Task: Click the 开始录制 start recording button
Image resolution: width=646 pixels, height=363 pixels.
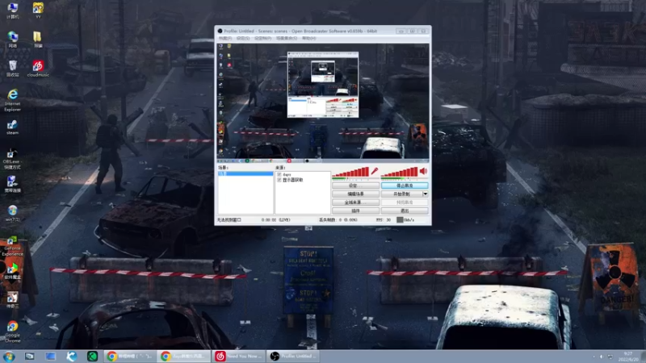Action: point(401,194)
